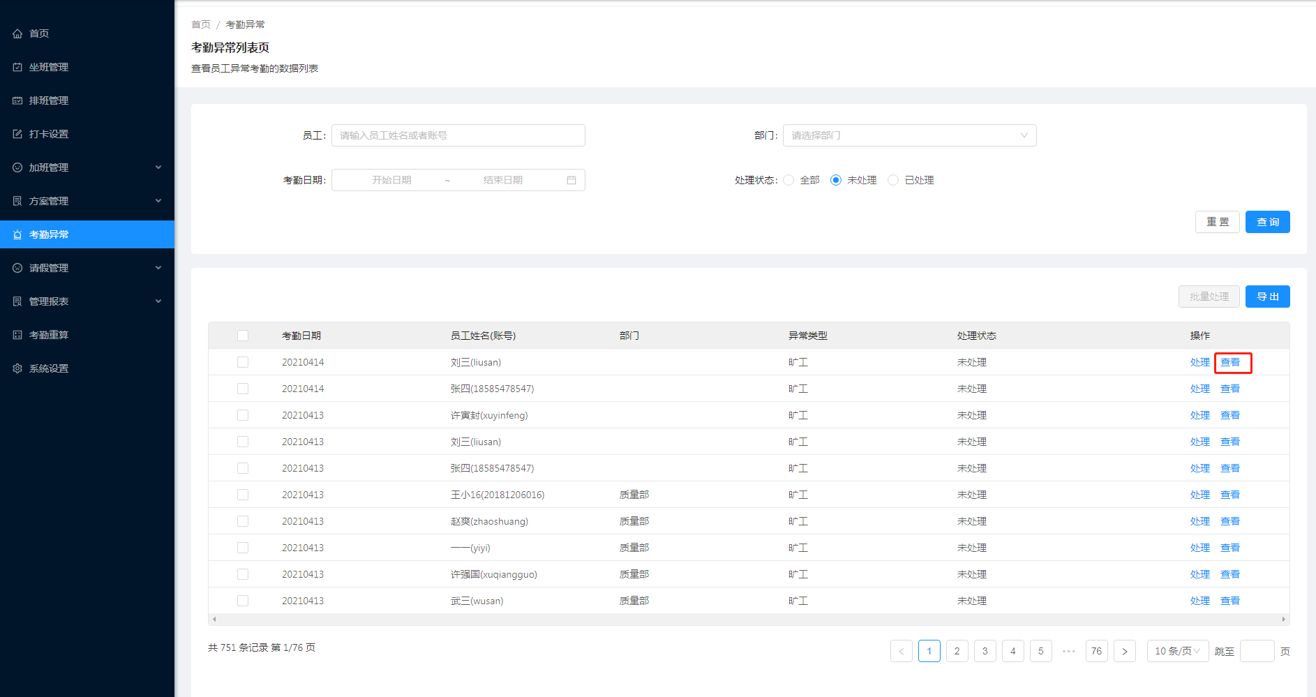This screenshot has height=697, width=1316.
Task: Go to next page arrow
Action: point(1125,651)
